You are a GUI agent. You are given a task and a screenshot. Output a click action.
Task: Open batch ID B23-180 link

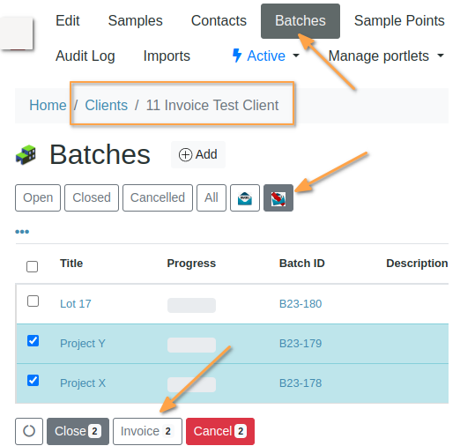pos(300,304)
